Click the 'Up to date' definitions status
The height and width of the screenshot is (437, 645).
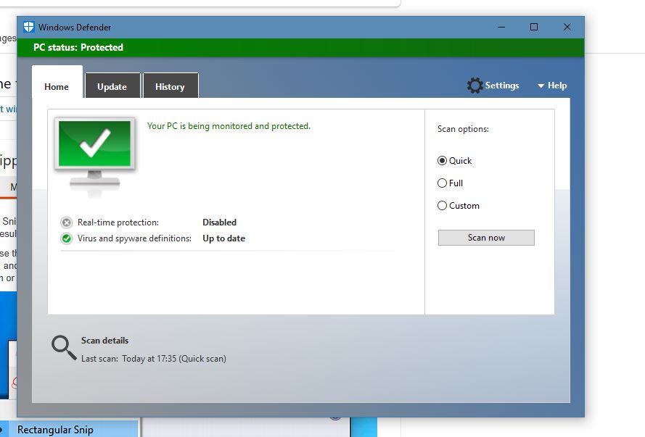pos(223,238)
